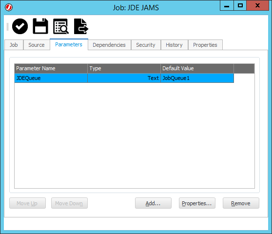Click the Text type cell
272x234 pixels.
tap(124, 78)
